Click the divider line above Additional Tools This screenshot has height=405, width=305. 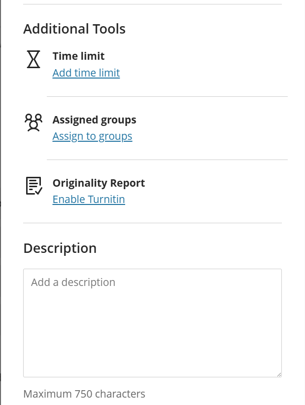click(x=152, y=4)
